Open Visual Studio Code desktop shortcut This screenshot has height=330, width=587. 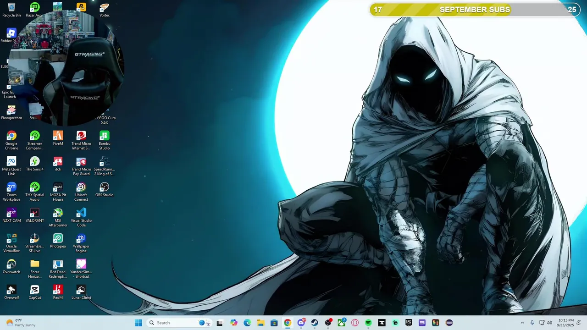coord(81,217)
